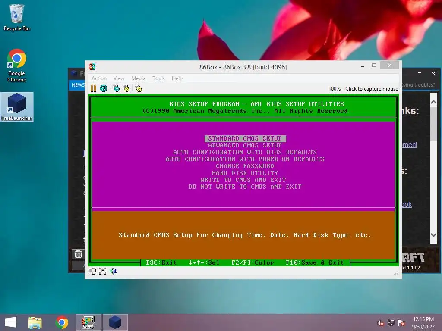Switch to 86Box taskbar button
This screenshot has height=331, width=442.
(88, 322)
